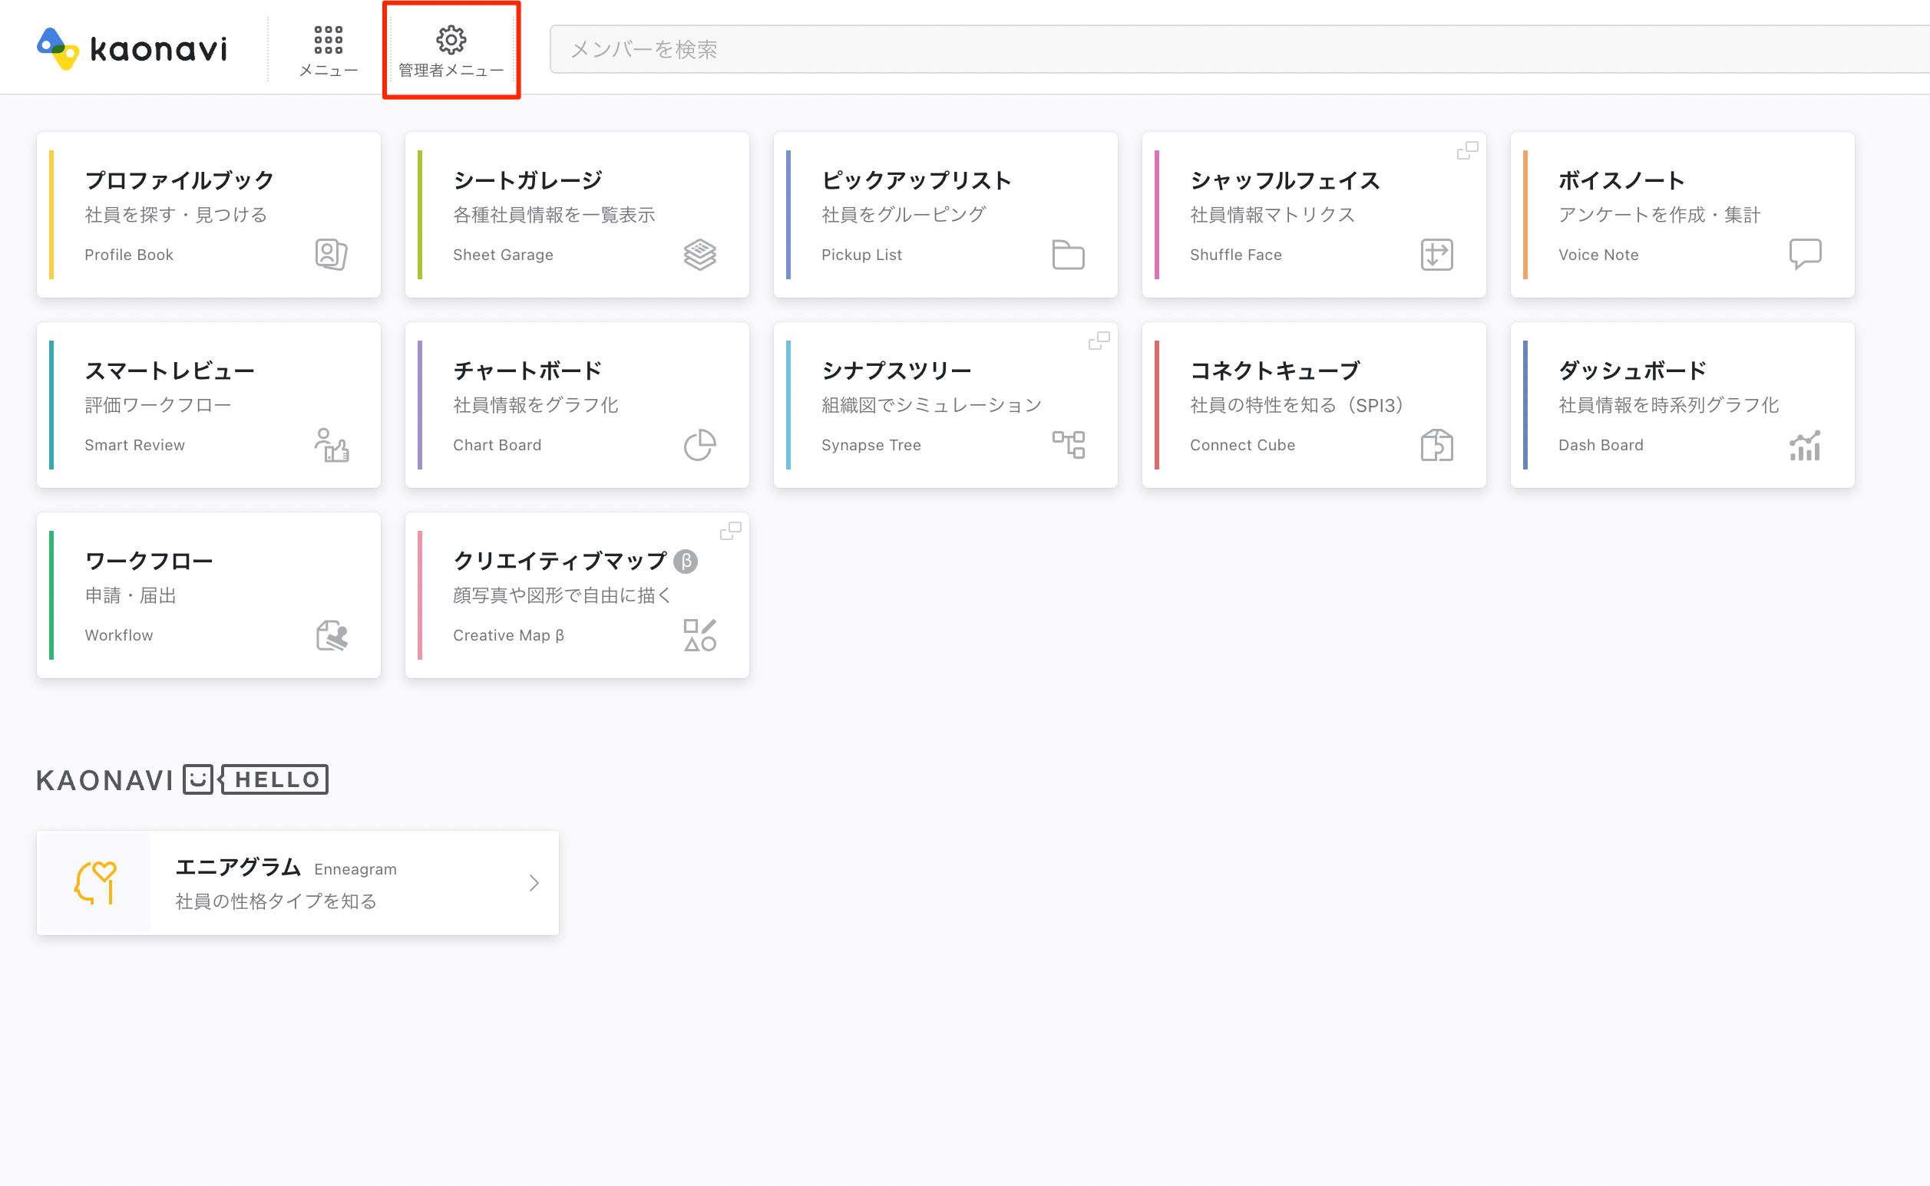The height and width of the screenshot is (1186, 1930).
Task: Click the kaonavi logo
Action: (x=132, y=48)
